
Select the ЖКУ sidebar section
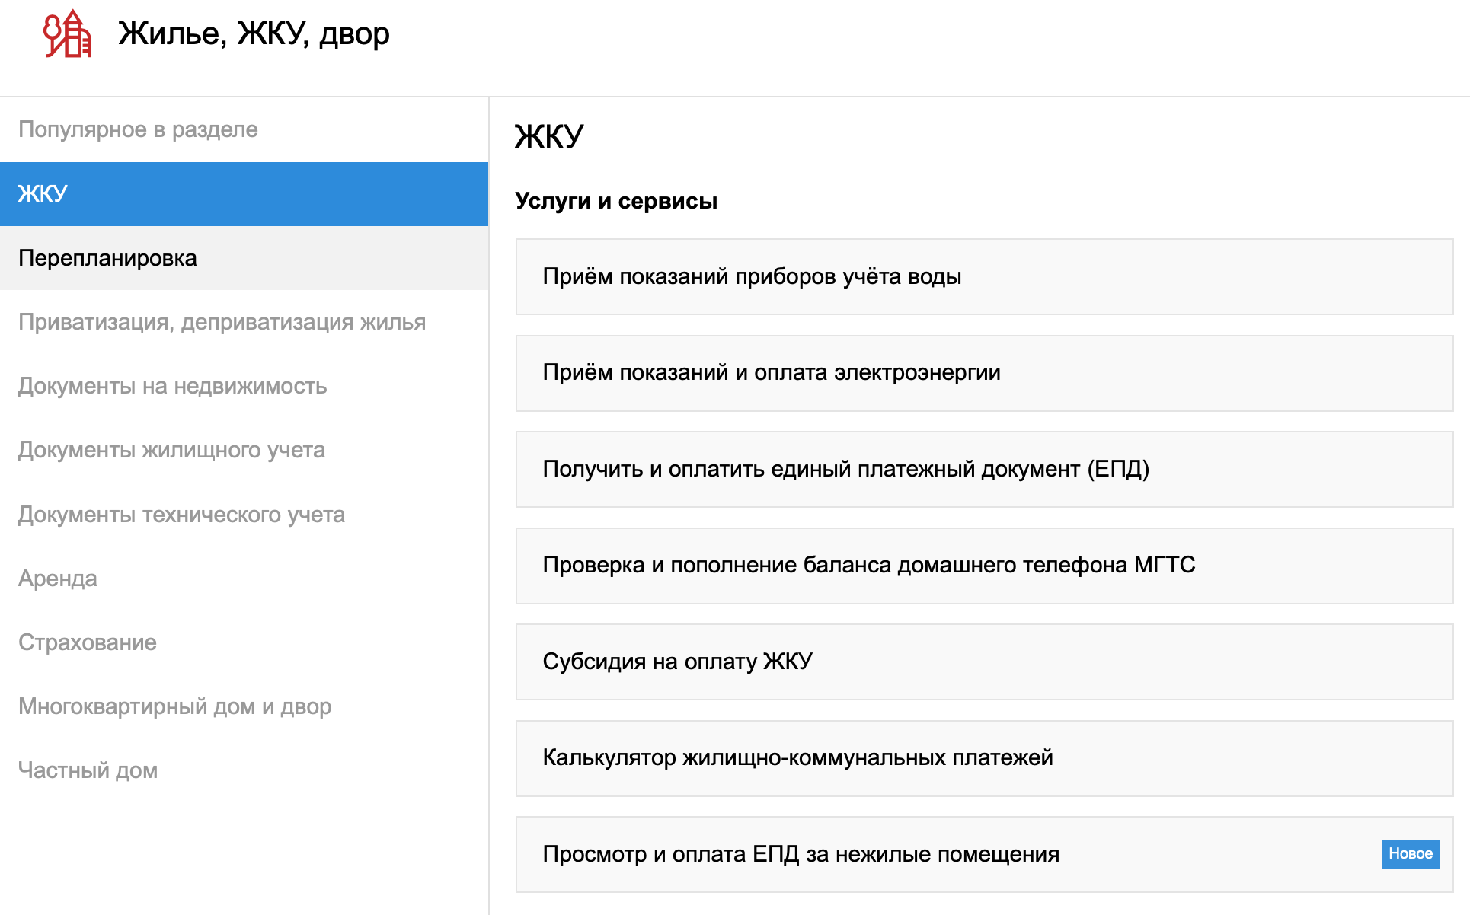244,194
